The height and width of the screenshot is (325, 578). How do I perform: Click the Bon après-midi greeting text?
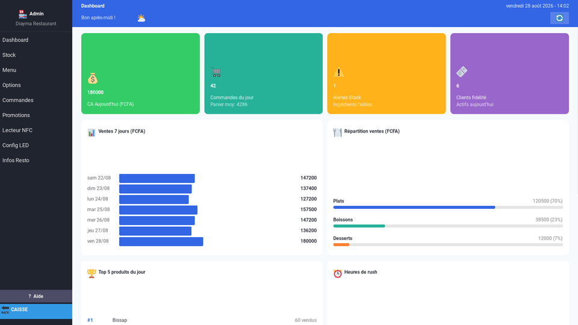coord(98,17)
